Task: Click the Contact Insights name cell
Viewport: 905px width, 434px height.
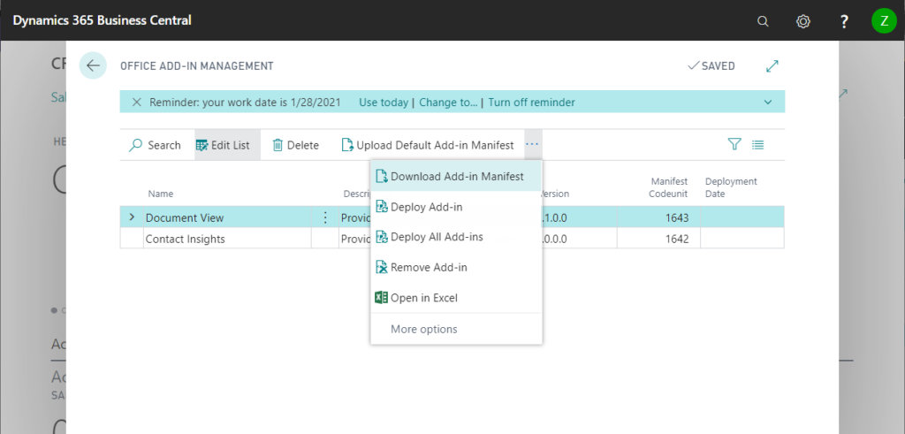Action: coord(227,239)
